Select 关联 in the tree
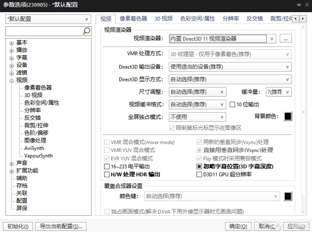 [x=22, y=193]
